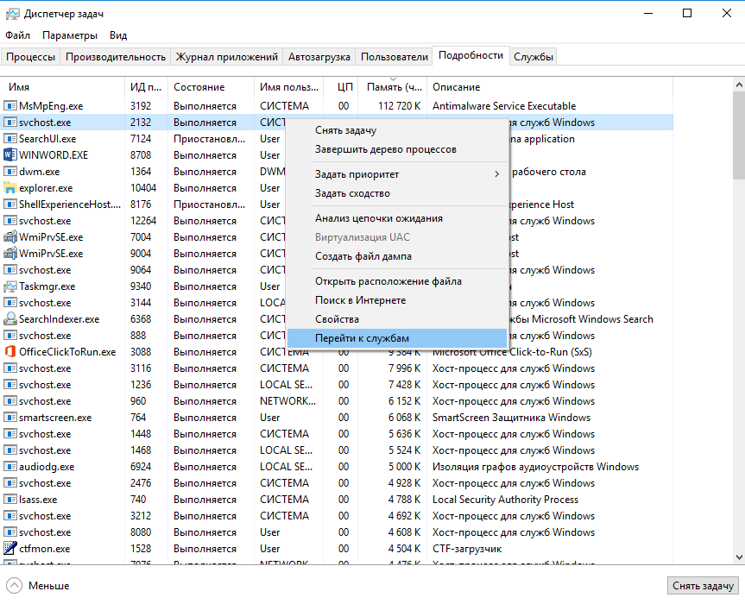Click the ShellExperienceHost process icon
The width and height of the screenshot is (745, 604).
click(x=10, y=204)
